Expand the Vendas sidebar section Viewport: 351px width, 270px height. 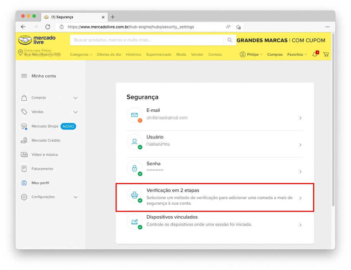[x=75, y=112]
